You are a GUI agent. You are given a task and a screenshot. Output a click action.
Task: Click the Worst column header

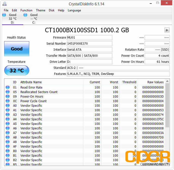click(x=111, y=82)
